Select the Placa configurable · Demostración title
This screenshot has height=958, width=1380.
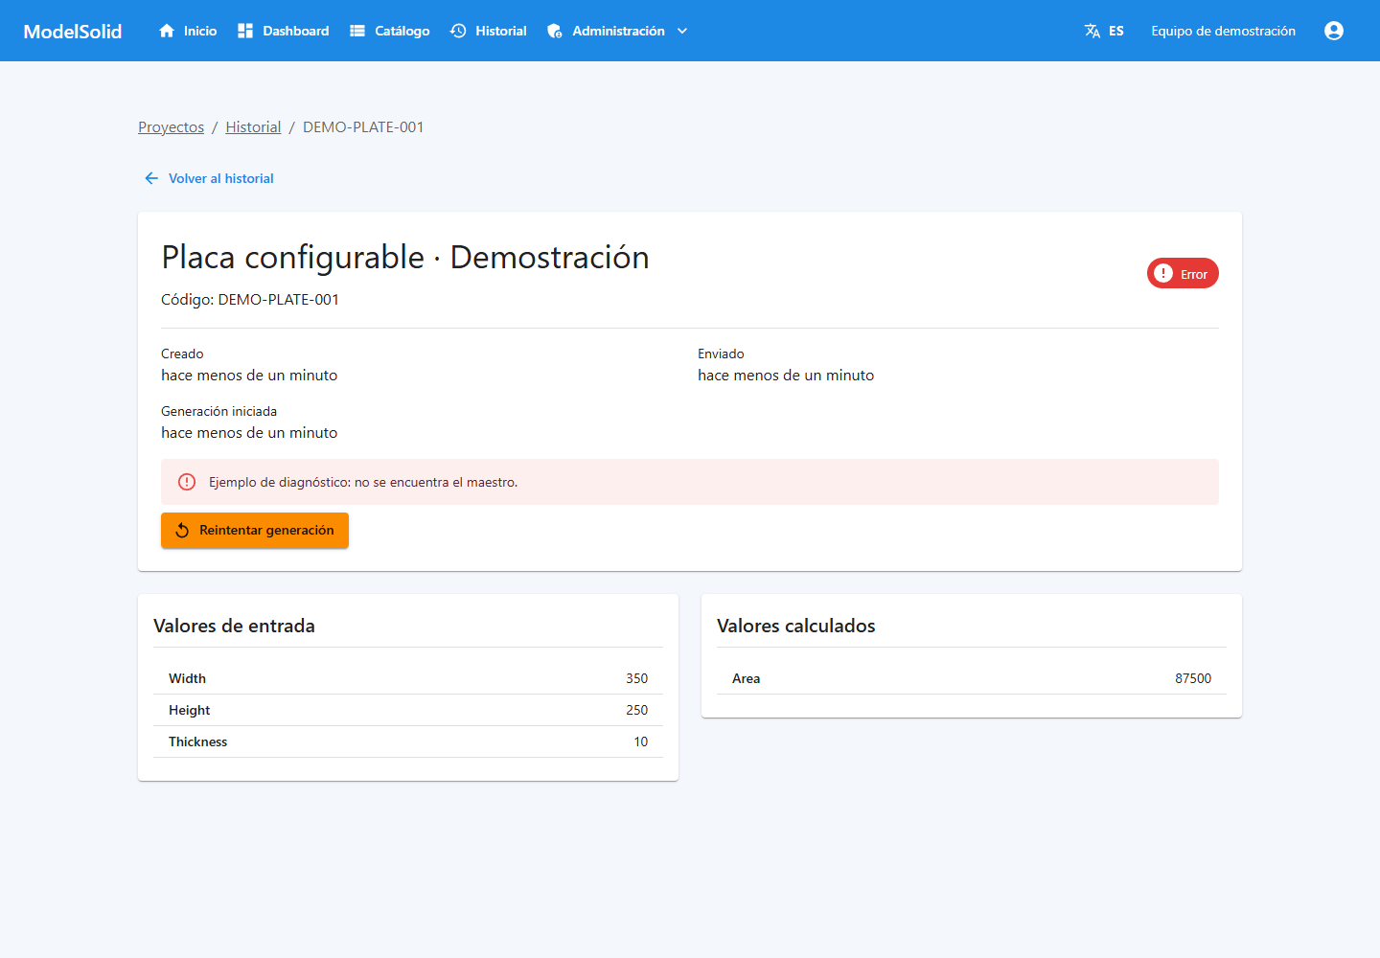click(405, 258)
